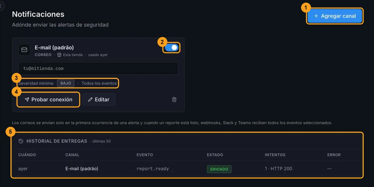Click the CUÁNDO column header
The image size is (374, 187).
27,155
